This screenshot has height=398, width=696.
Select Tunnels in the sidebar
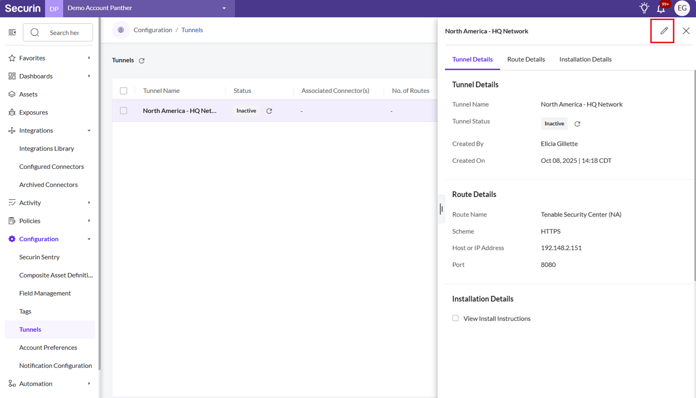50,330
